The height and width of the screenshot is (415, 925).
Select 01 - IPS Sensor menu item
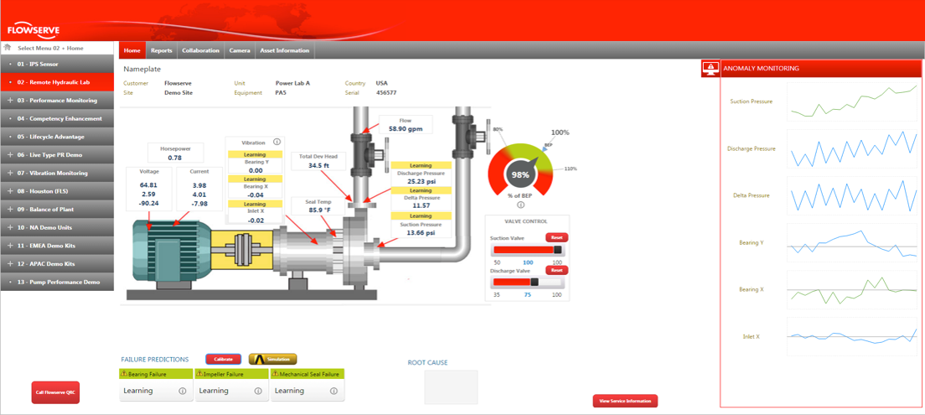57,65
